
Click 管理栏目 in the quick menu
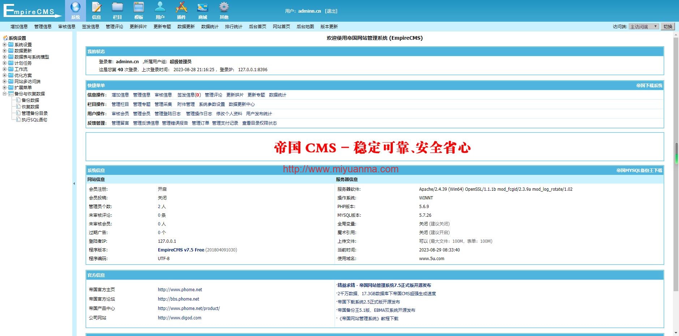coord(120,104)
